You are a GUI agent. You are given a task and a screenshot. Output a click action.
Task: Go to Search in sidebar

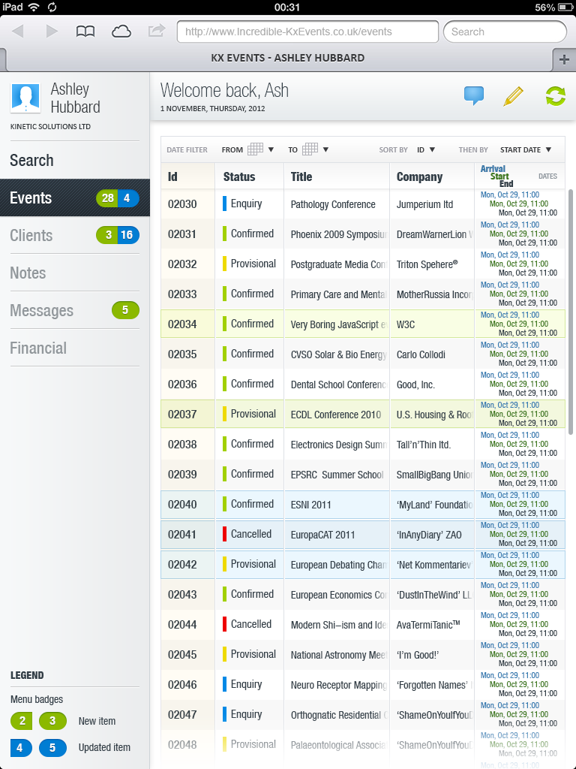[31, 160]
